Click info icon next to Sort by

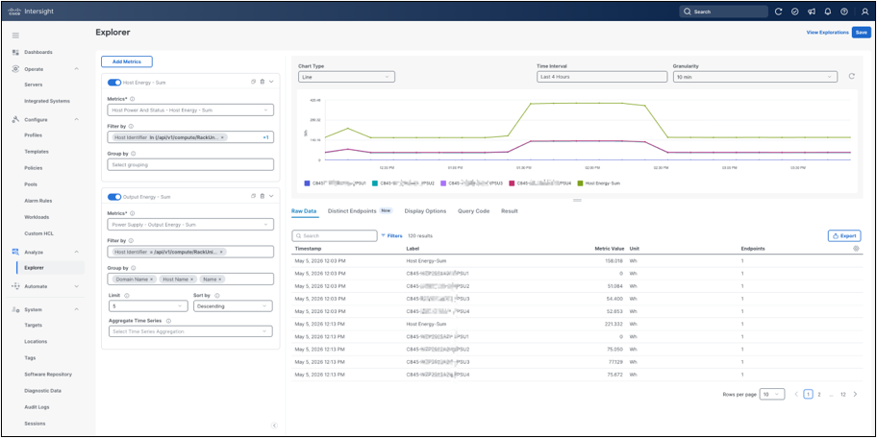coord(217,296)
